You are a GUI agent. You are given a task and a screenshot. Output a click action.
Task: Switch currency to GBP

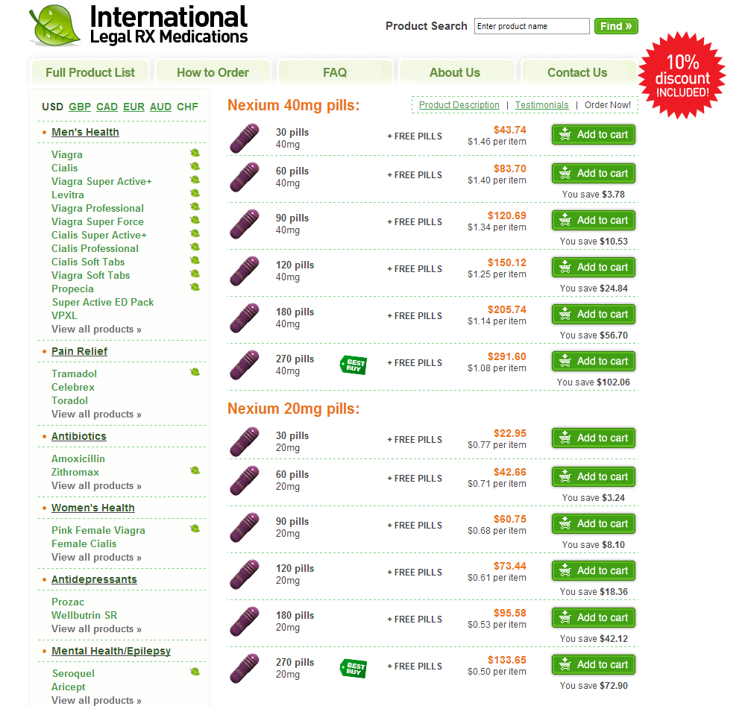pyautogui.click(x=80, y=107)
